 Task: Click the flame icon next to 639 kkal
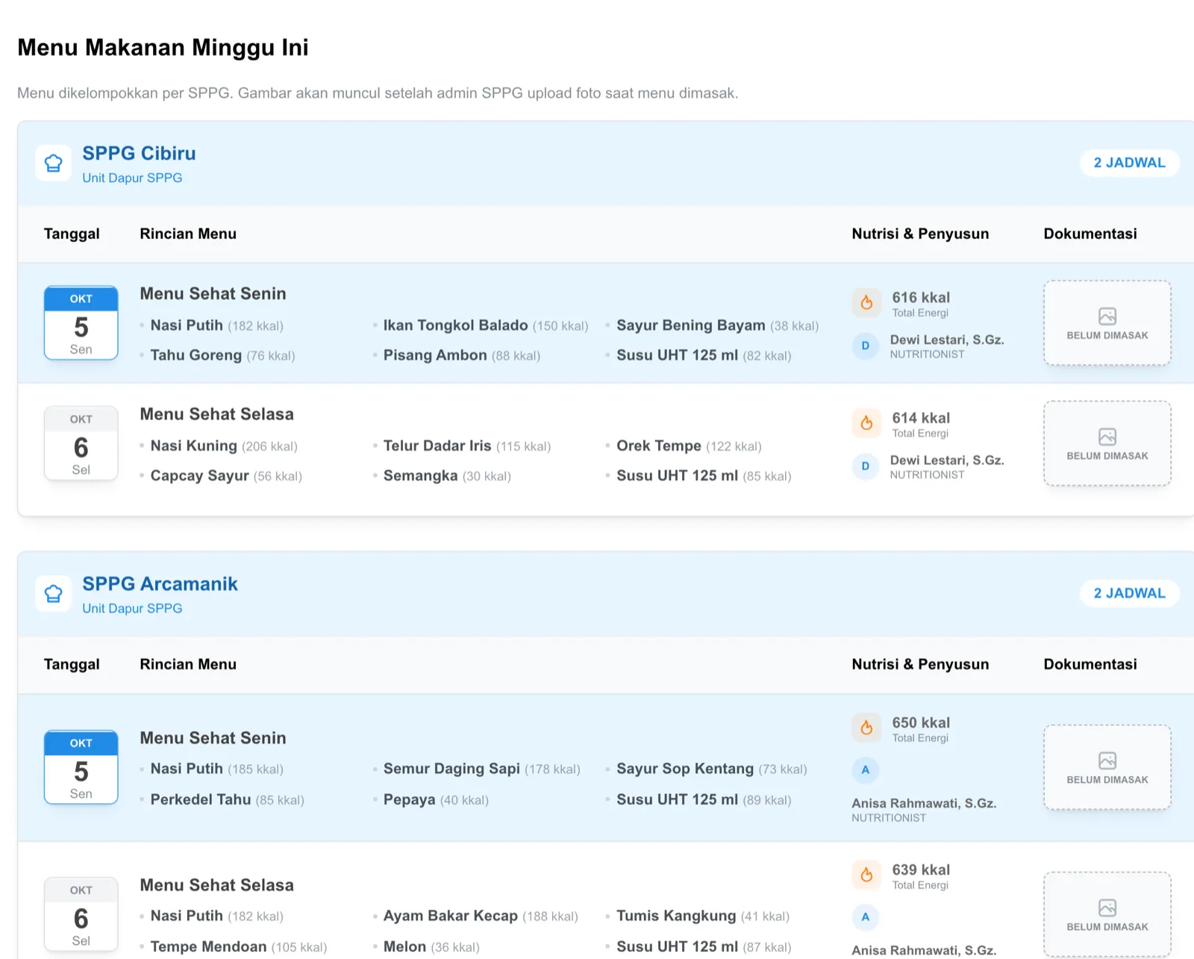866,875
